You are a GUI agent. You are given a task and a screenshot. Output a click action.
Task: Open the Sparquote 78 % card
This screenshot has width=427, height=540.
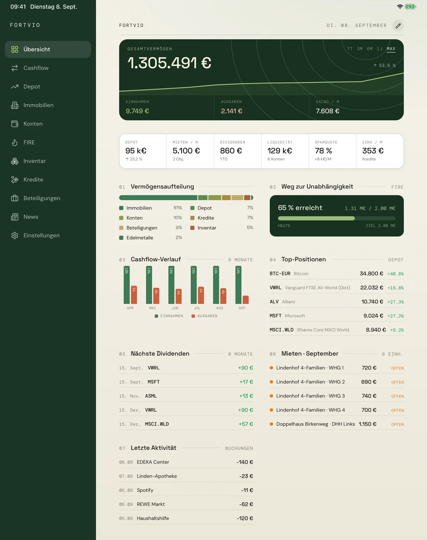pos(332,151)
